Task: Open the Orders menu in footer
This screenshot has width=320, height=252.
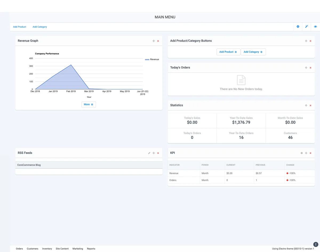Action: [19, 249]
